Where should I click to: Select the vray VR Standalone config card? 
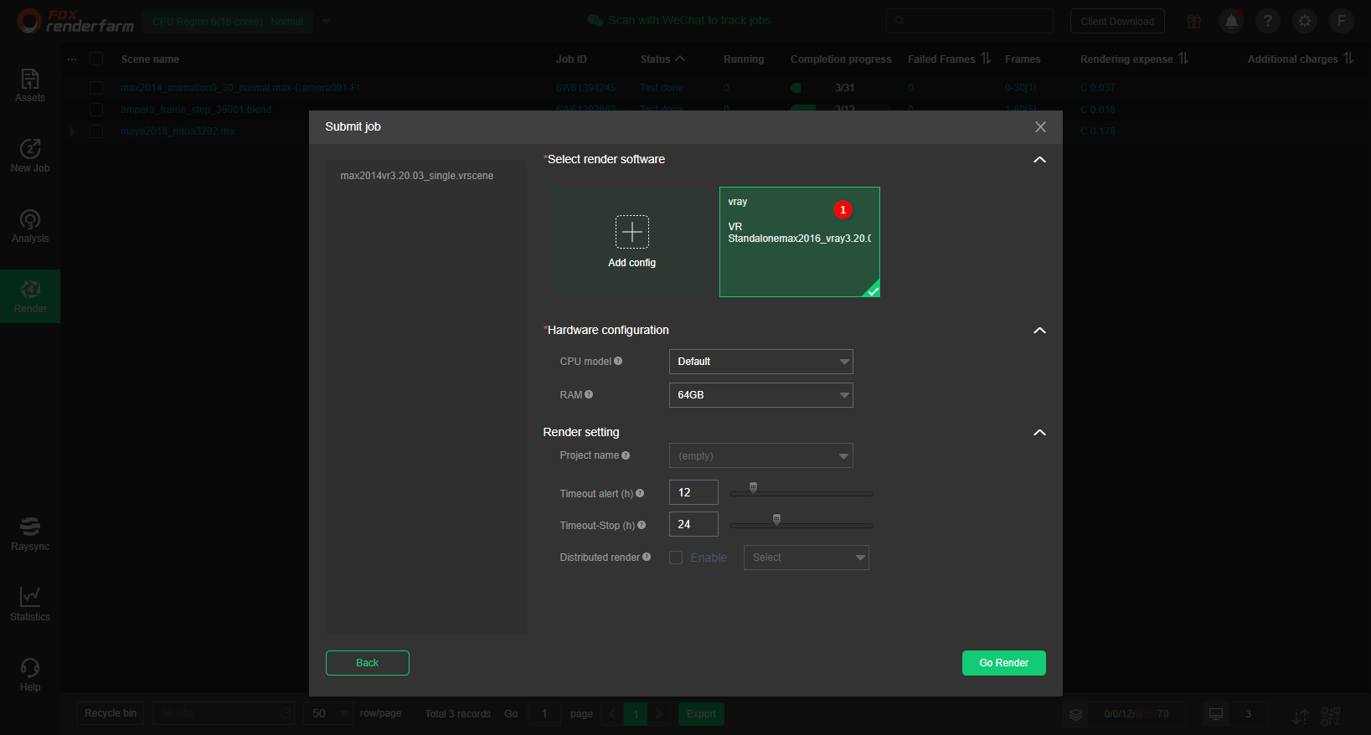800,242
